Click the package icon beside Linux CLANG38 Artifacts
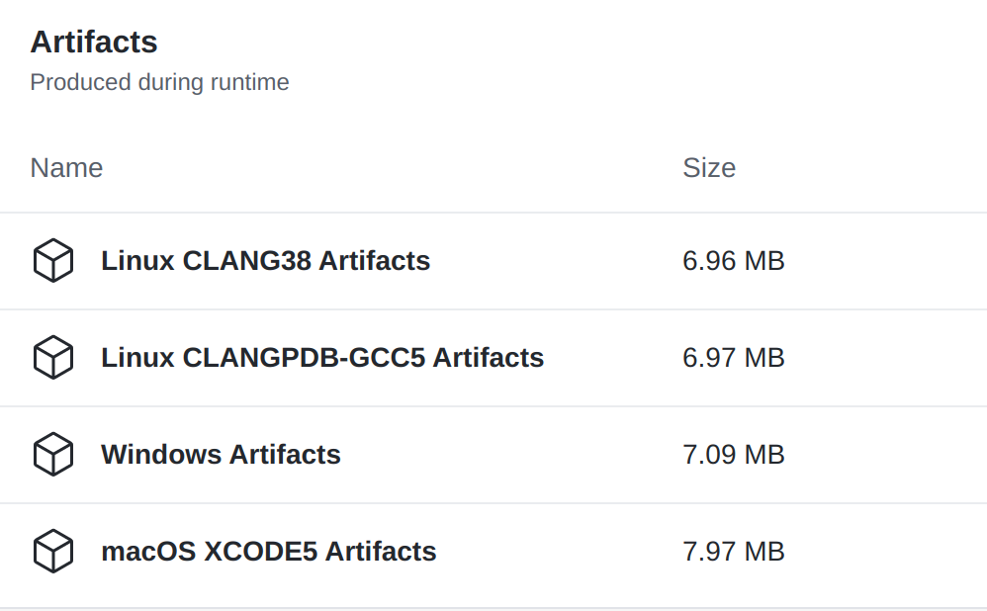The image size is (987, 611). [x=52, y=260]
